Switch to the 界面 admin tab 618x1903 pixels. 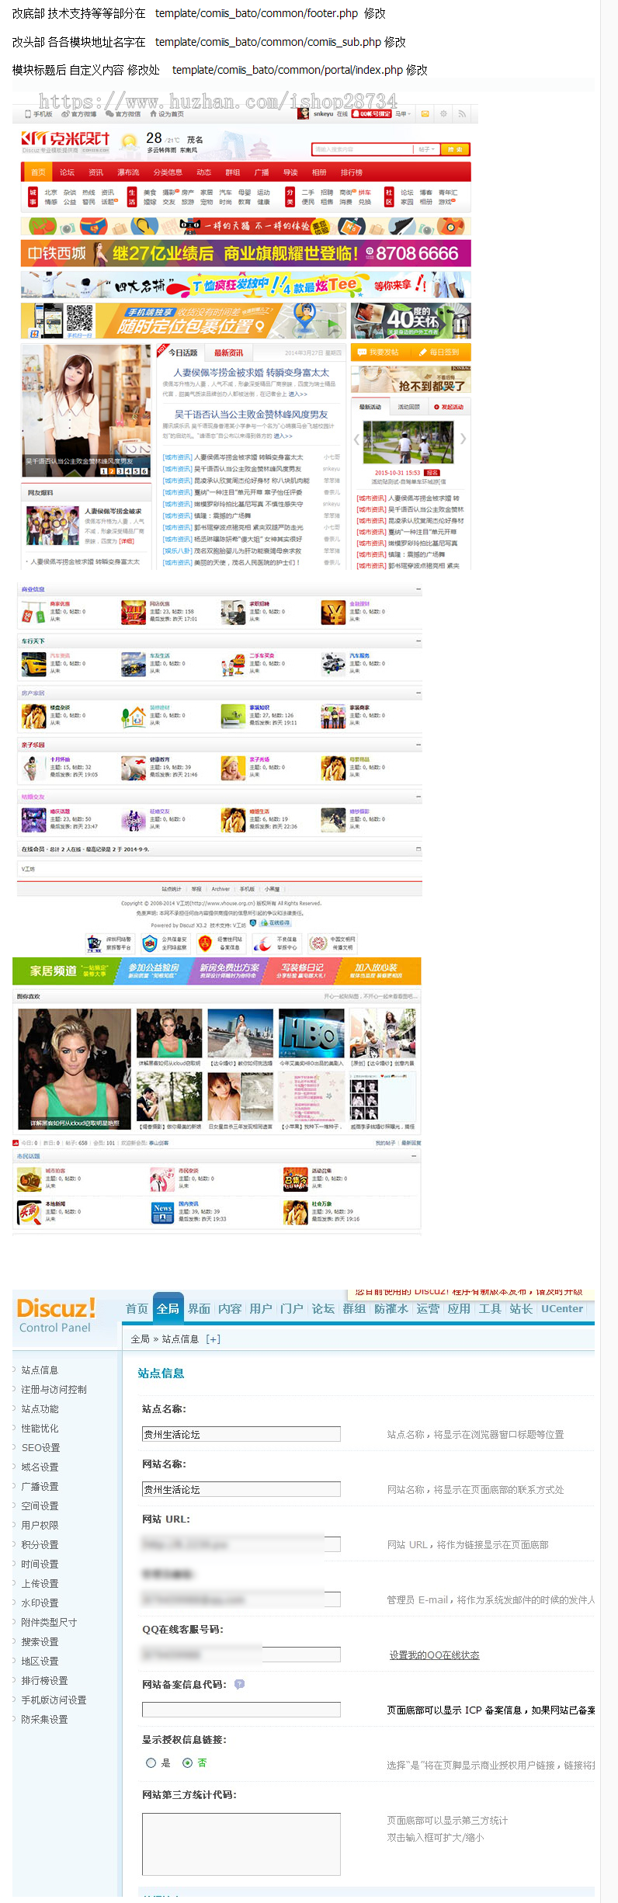(x=199, y=1308)
